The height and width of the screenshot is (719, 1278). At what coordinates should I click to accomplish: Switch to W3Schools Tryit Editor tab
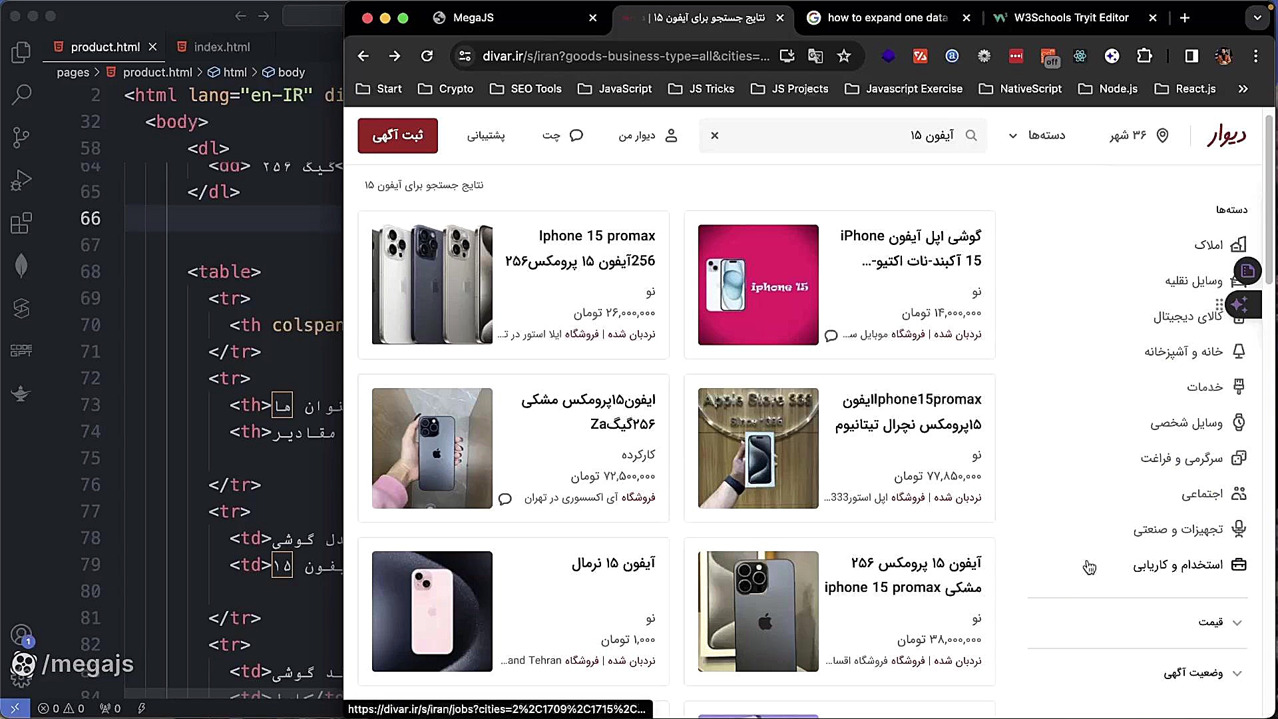coord(1074,18)
